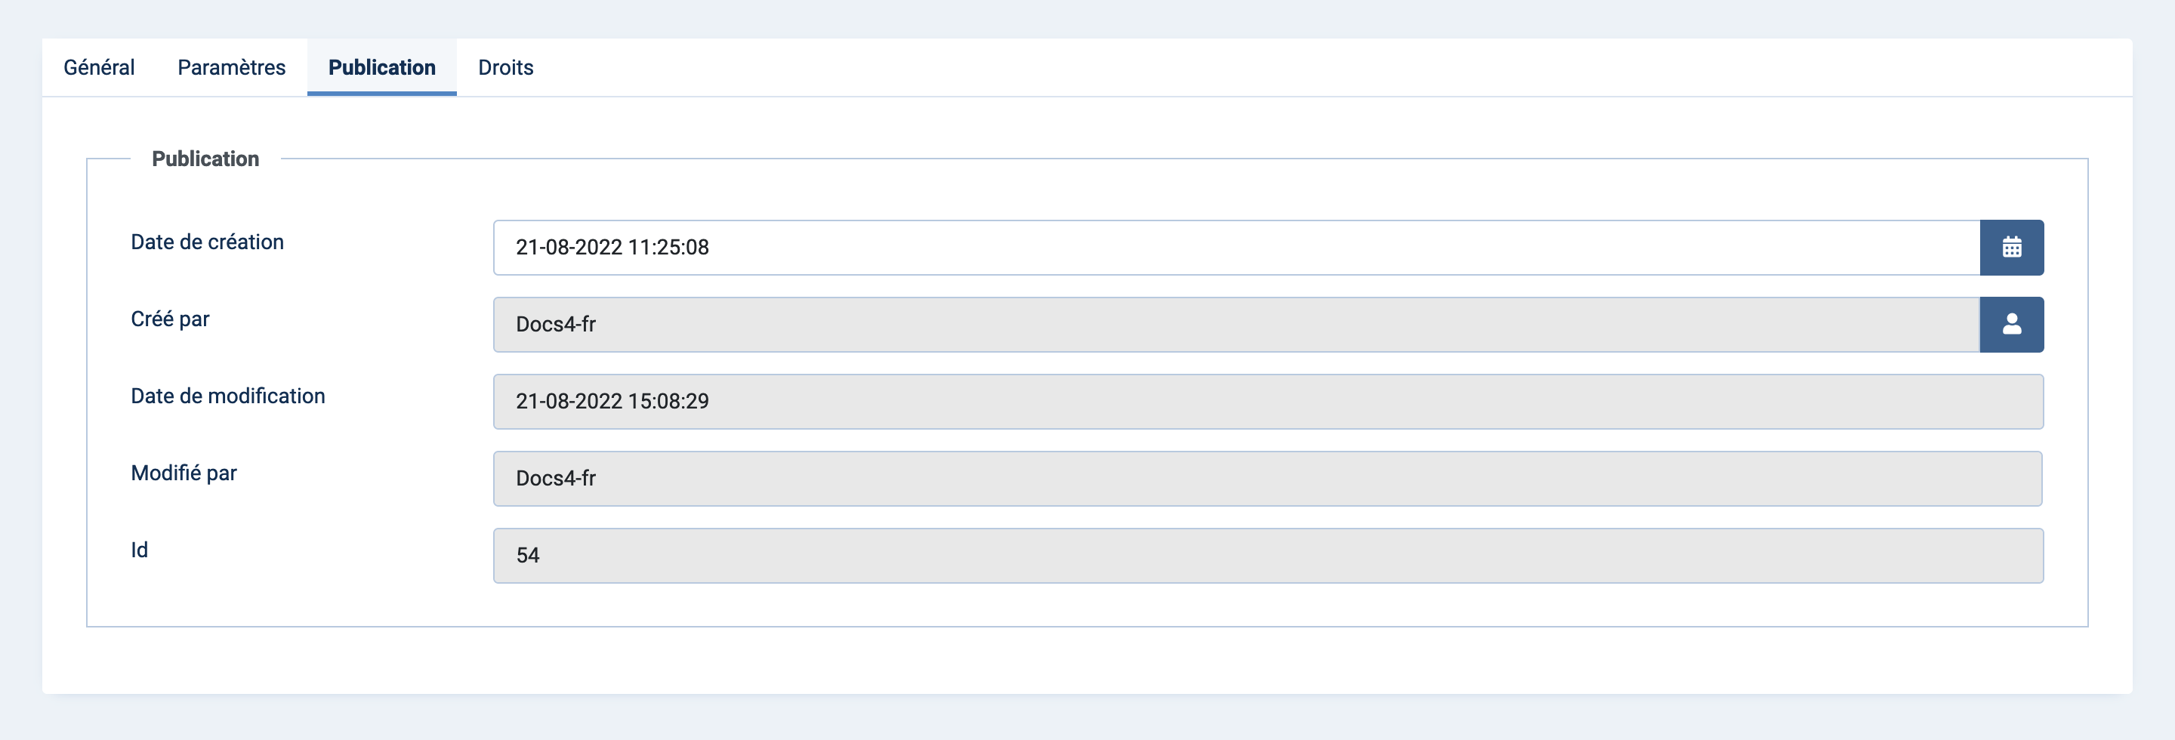Click the Docs4-fr creator name text

click(556, 324)
